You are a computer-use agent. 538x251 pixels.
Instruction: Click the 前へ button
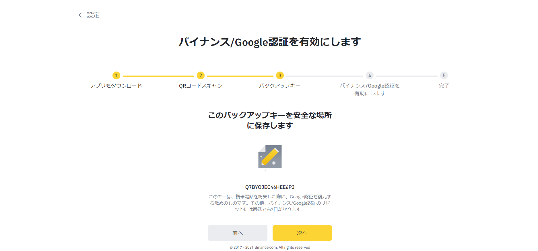pyautogui.click(x=238, y=233)
